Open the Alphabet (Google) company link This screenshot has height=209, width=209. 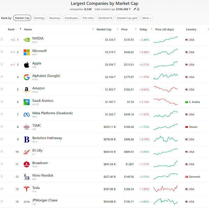click(x=46, y=76)
